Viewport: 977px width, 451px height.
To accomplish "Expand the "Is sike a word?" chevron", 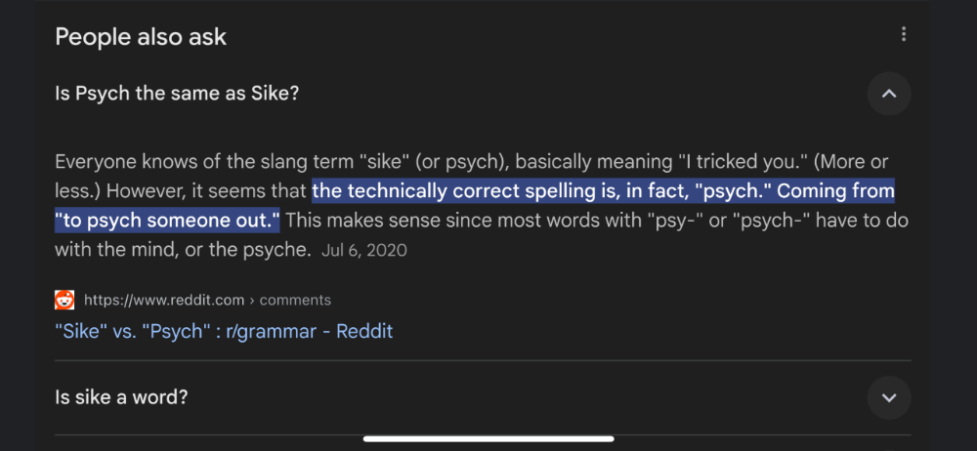I will pos(889,397).
